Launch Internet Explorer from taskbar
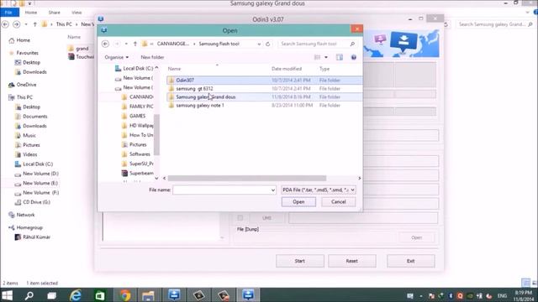Image resolution: width=538 pixels, height=302 pixels. tap(76, 295)
